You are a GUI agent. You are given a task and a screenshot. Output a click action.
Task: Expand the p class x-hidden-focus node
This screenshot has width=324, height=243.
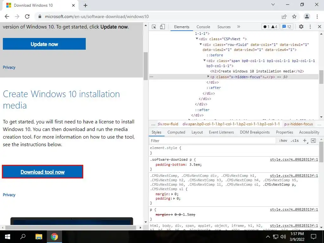(208, 77)
